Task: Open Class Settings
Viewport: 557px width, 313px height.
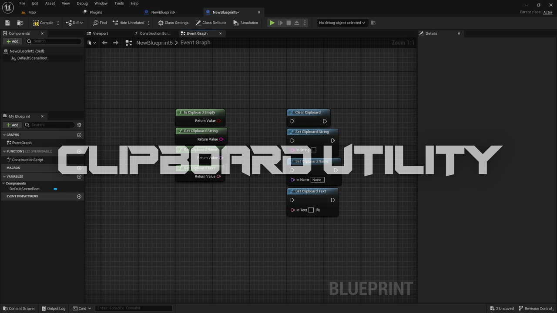Action: [173, 23]
